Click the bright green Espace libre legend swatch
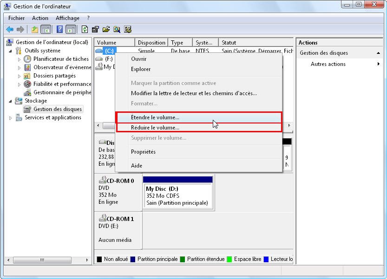 230,259
